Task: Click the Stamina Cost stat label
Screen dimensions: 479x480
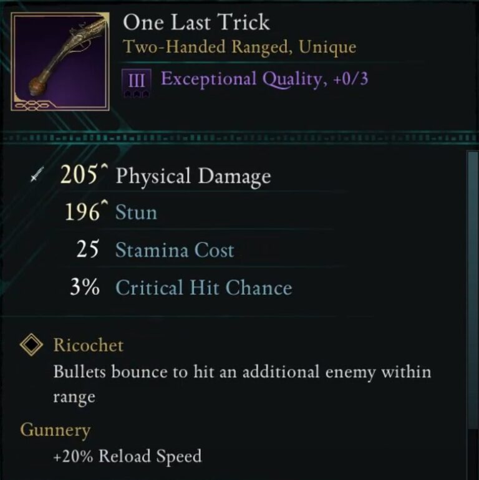Action: [175, 251]
